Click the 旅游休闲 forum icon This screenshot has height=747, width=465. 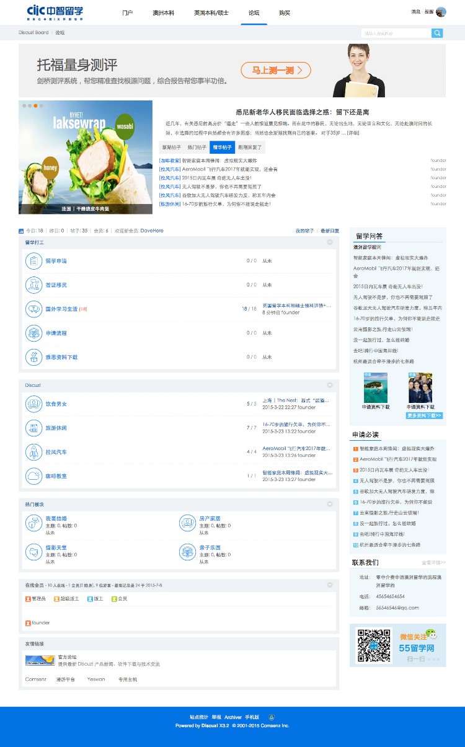point(33,428)
